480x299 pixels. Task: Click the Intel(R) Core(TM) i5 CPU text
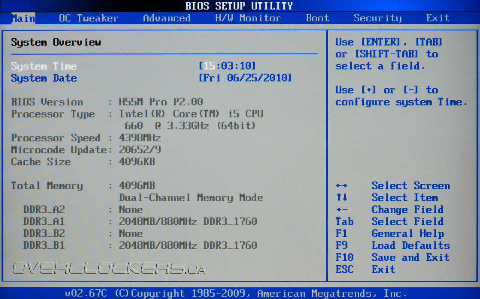191,114
